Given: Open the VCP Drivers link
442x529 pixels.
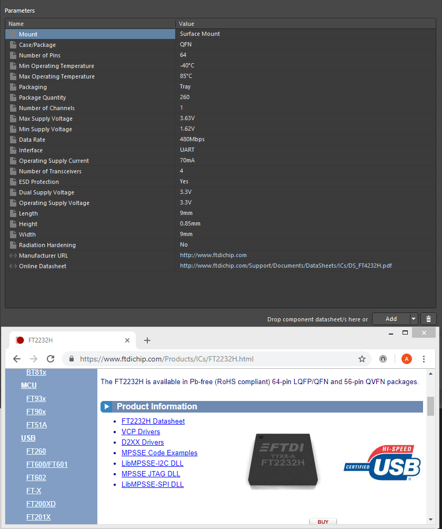Looking at the screenshot, I should 141,432.
